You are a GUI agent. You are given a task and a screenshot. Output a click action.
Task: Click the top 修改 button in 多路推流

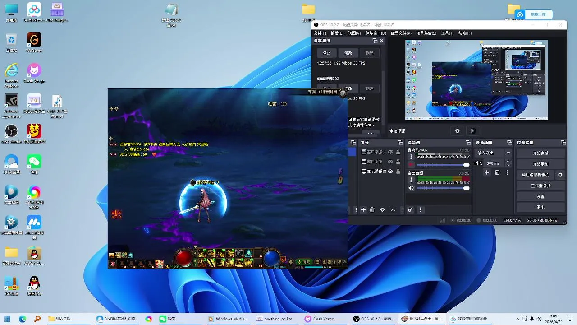coord(348,53)
